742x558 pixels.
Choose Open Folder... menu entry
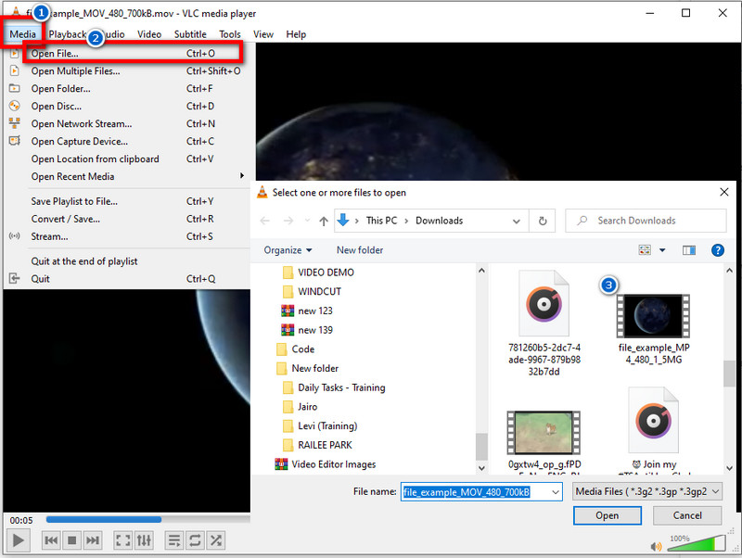127,88
